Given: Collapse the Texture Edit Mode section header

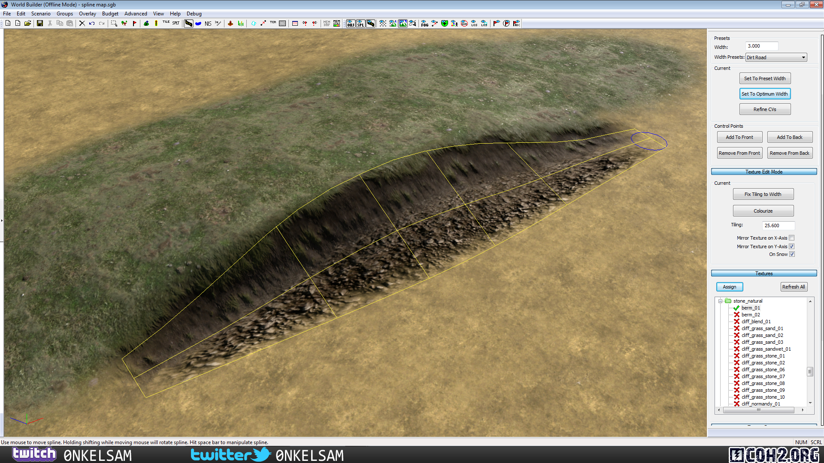Looking at the screenshot, I should coord(763,172).
